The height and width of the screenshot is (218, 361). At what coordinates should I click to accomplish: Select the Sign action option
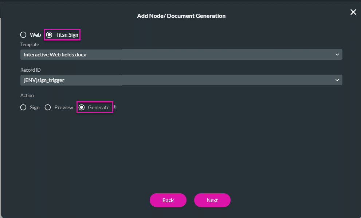click(x=23, y=107)
